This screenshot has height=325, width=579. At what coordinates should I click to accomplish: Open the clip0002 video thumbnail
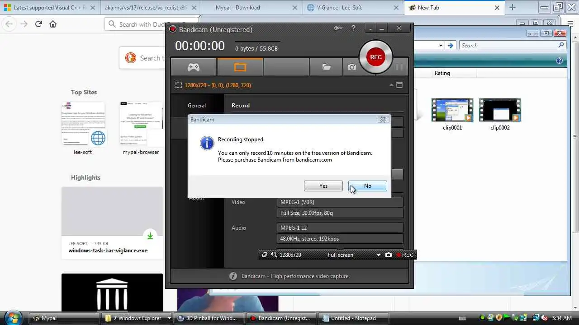500,110
